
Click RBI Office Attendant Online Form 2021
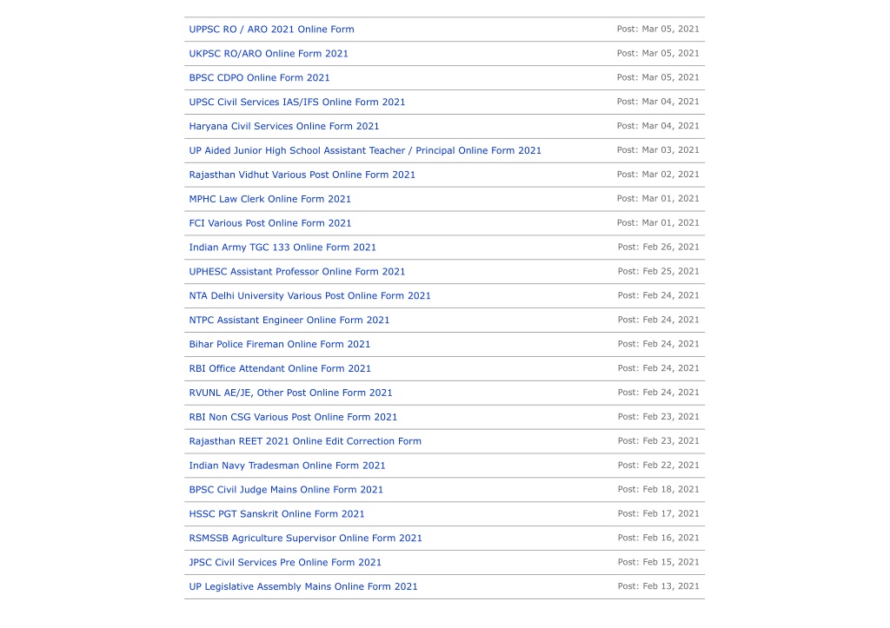pyautogui.click(x=280, y=369)
